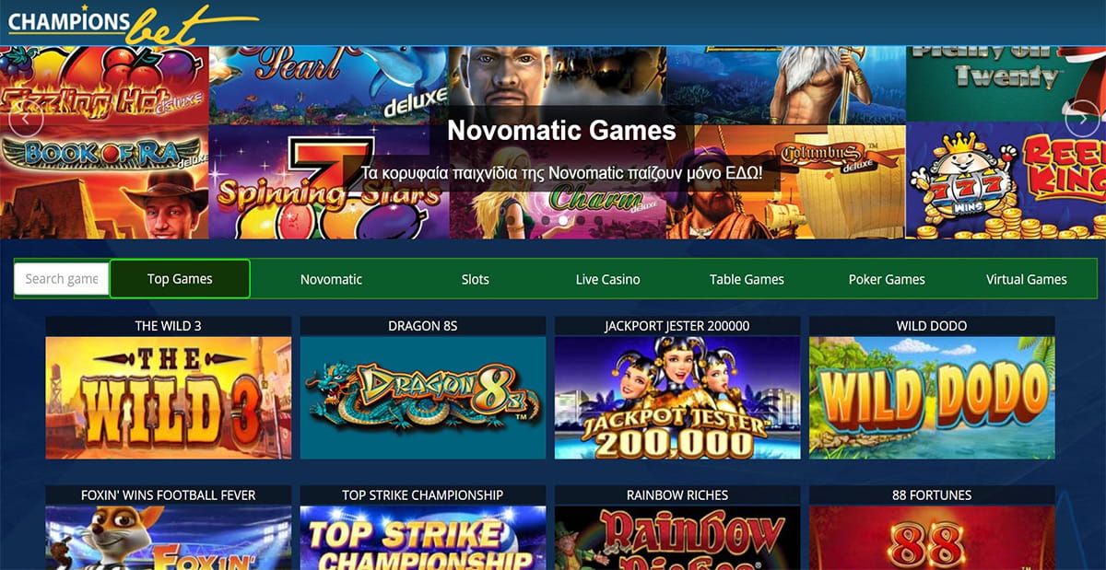Switch to the Novomatic tab
The image size is (1106, 570).
click(x=331, y=279)
